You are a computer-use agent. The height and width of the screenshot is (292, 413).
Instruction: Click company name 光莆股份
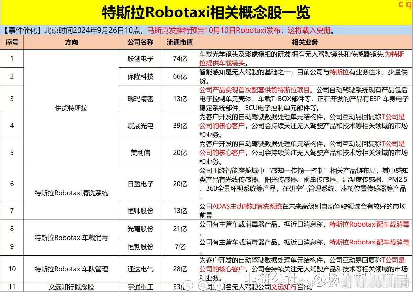[x=140, y=229]
